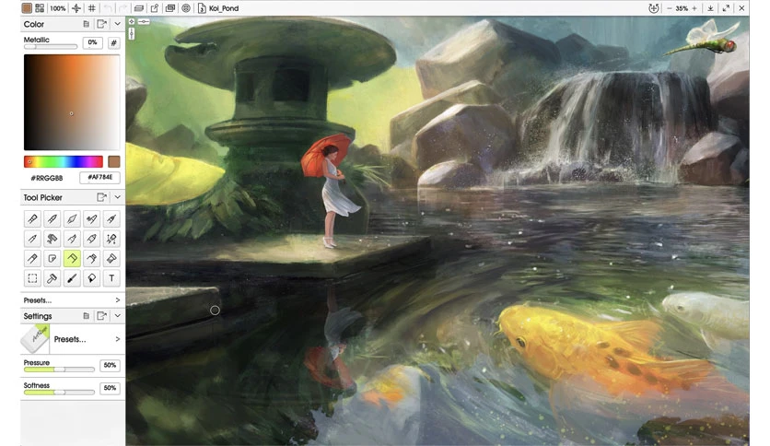
Task: Pop out the Color panel
Action: [101, 24]
